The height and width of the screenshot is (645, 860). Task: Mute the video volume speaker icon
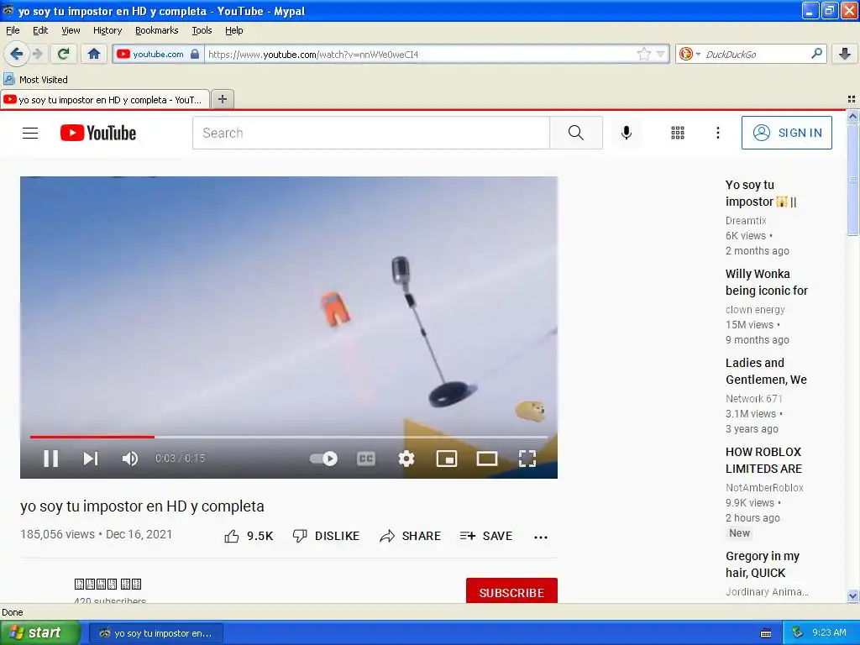point(130,459)
